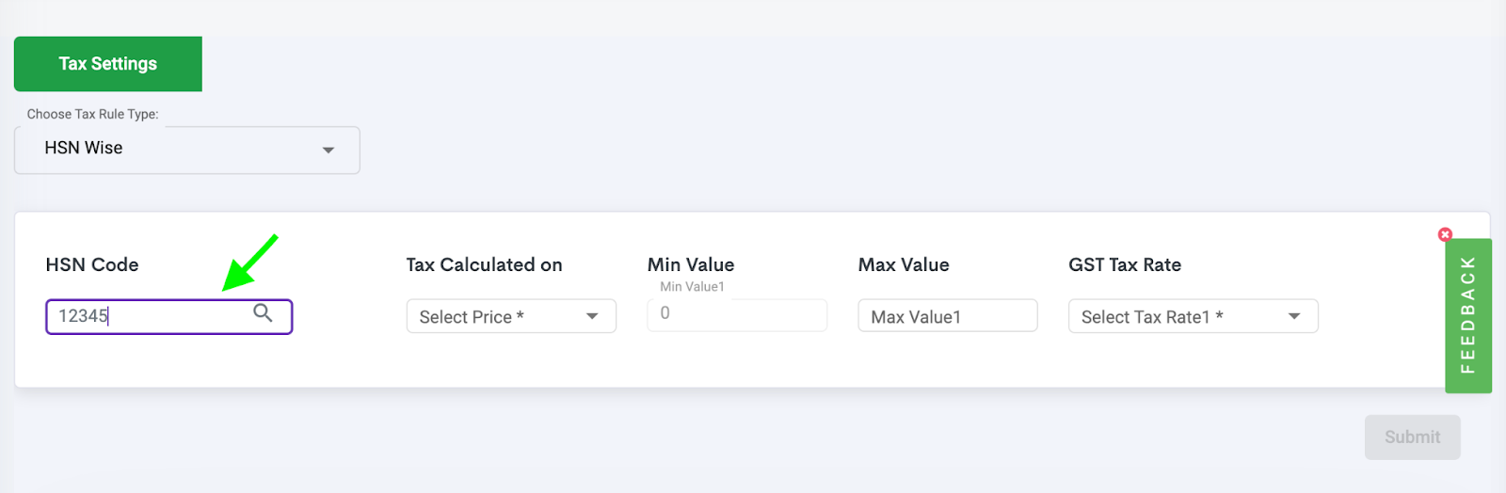Open the Select Tax Rate1 dropdown
Screen dimensions: 1506x493
coord(1193,316)
